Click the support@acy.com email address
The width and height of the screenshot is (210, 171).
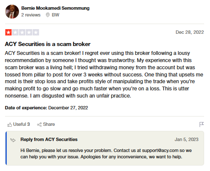point(160,150)
